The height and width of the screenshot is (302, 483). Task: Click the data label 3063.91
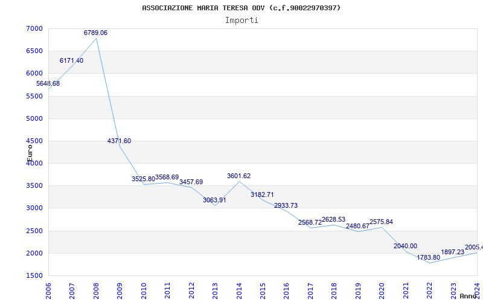214,200
